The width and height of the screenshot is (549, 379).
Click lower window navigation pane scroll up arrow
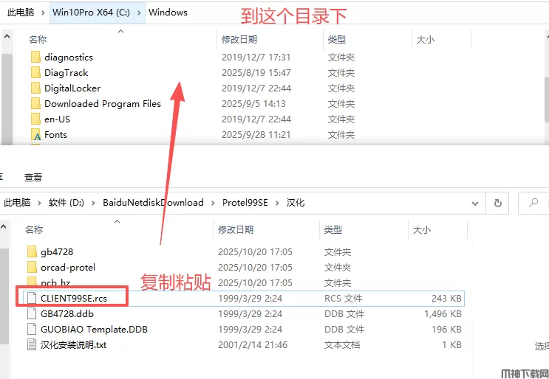coord(3,226)
